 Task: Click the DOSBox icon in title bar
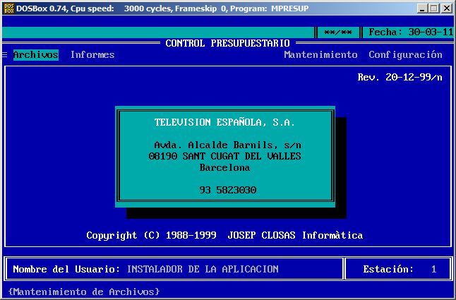point(8,8)
